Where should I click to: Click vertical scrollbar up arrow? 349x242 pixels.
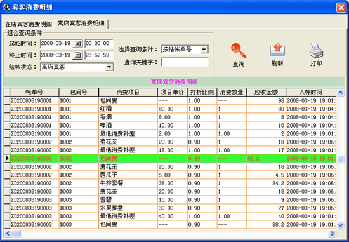340,93
